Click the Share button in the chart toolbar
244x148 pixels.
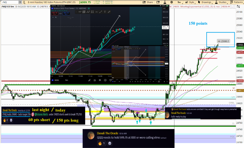[148, 2]
